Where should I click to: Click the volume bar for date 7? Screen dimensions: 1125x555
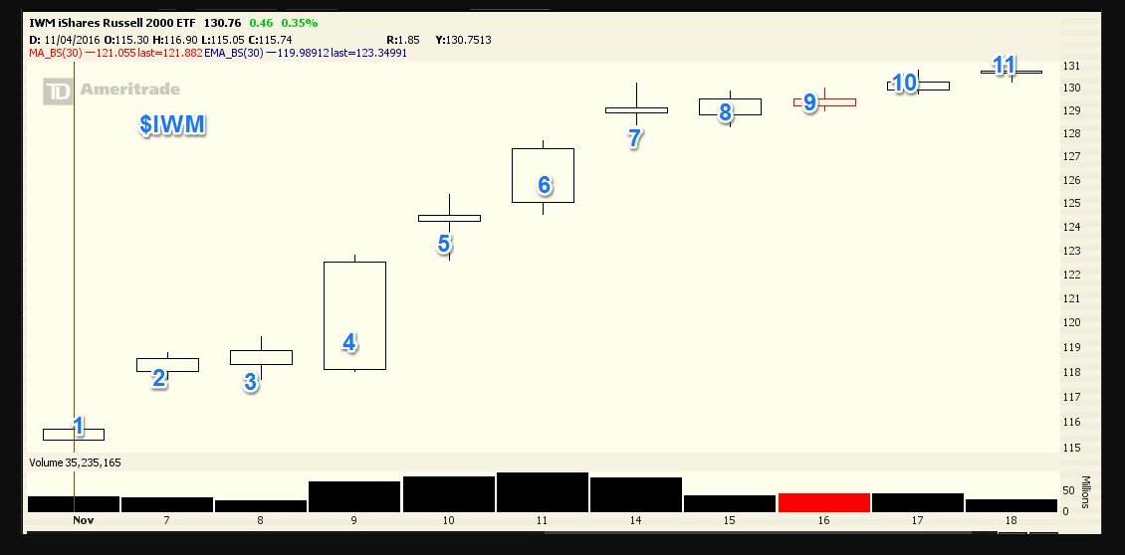(x=167, y=505)
